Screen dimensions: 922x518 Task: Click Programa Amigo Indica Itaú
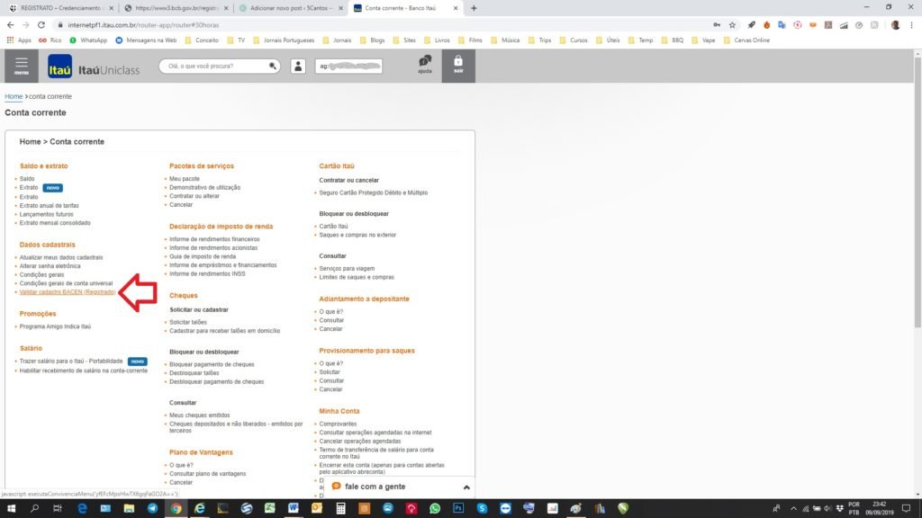(x=55, y=326)
